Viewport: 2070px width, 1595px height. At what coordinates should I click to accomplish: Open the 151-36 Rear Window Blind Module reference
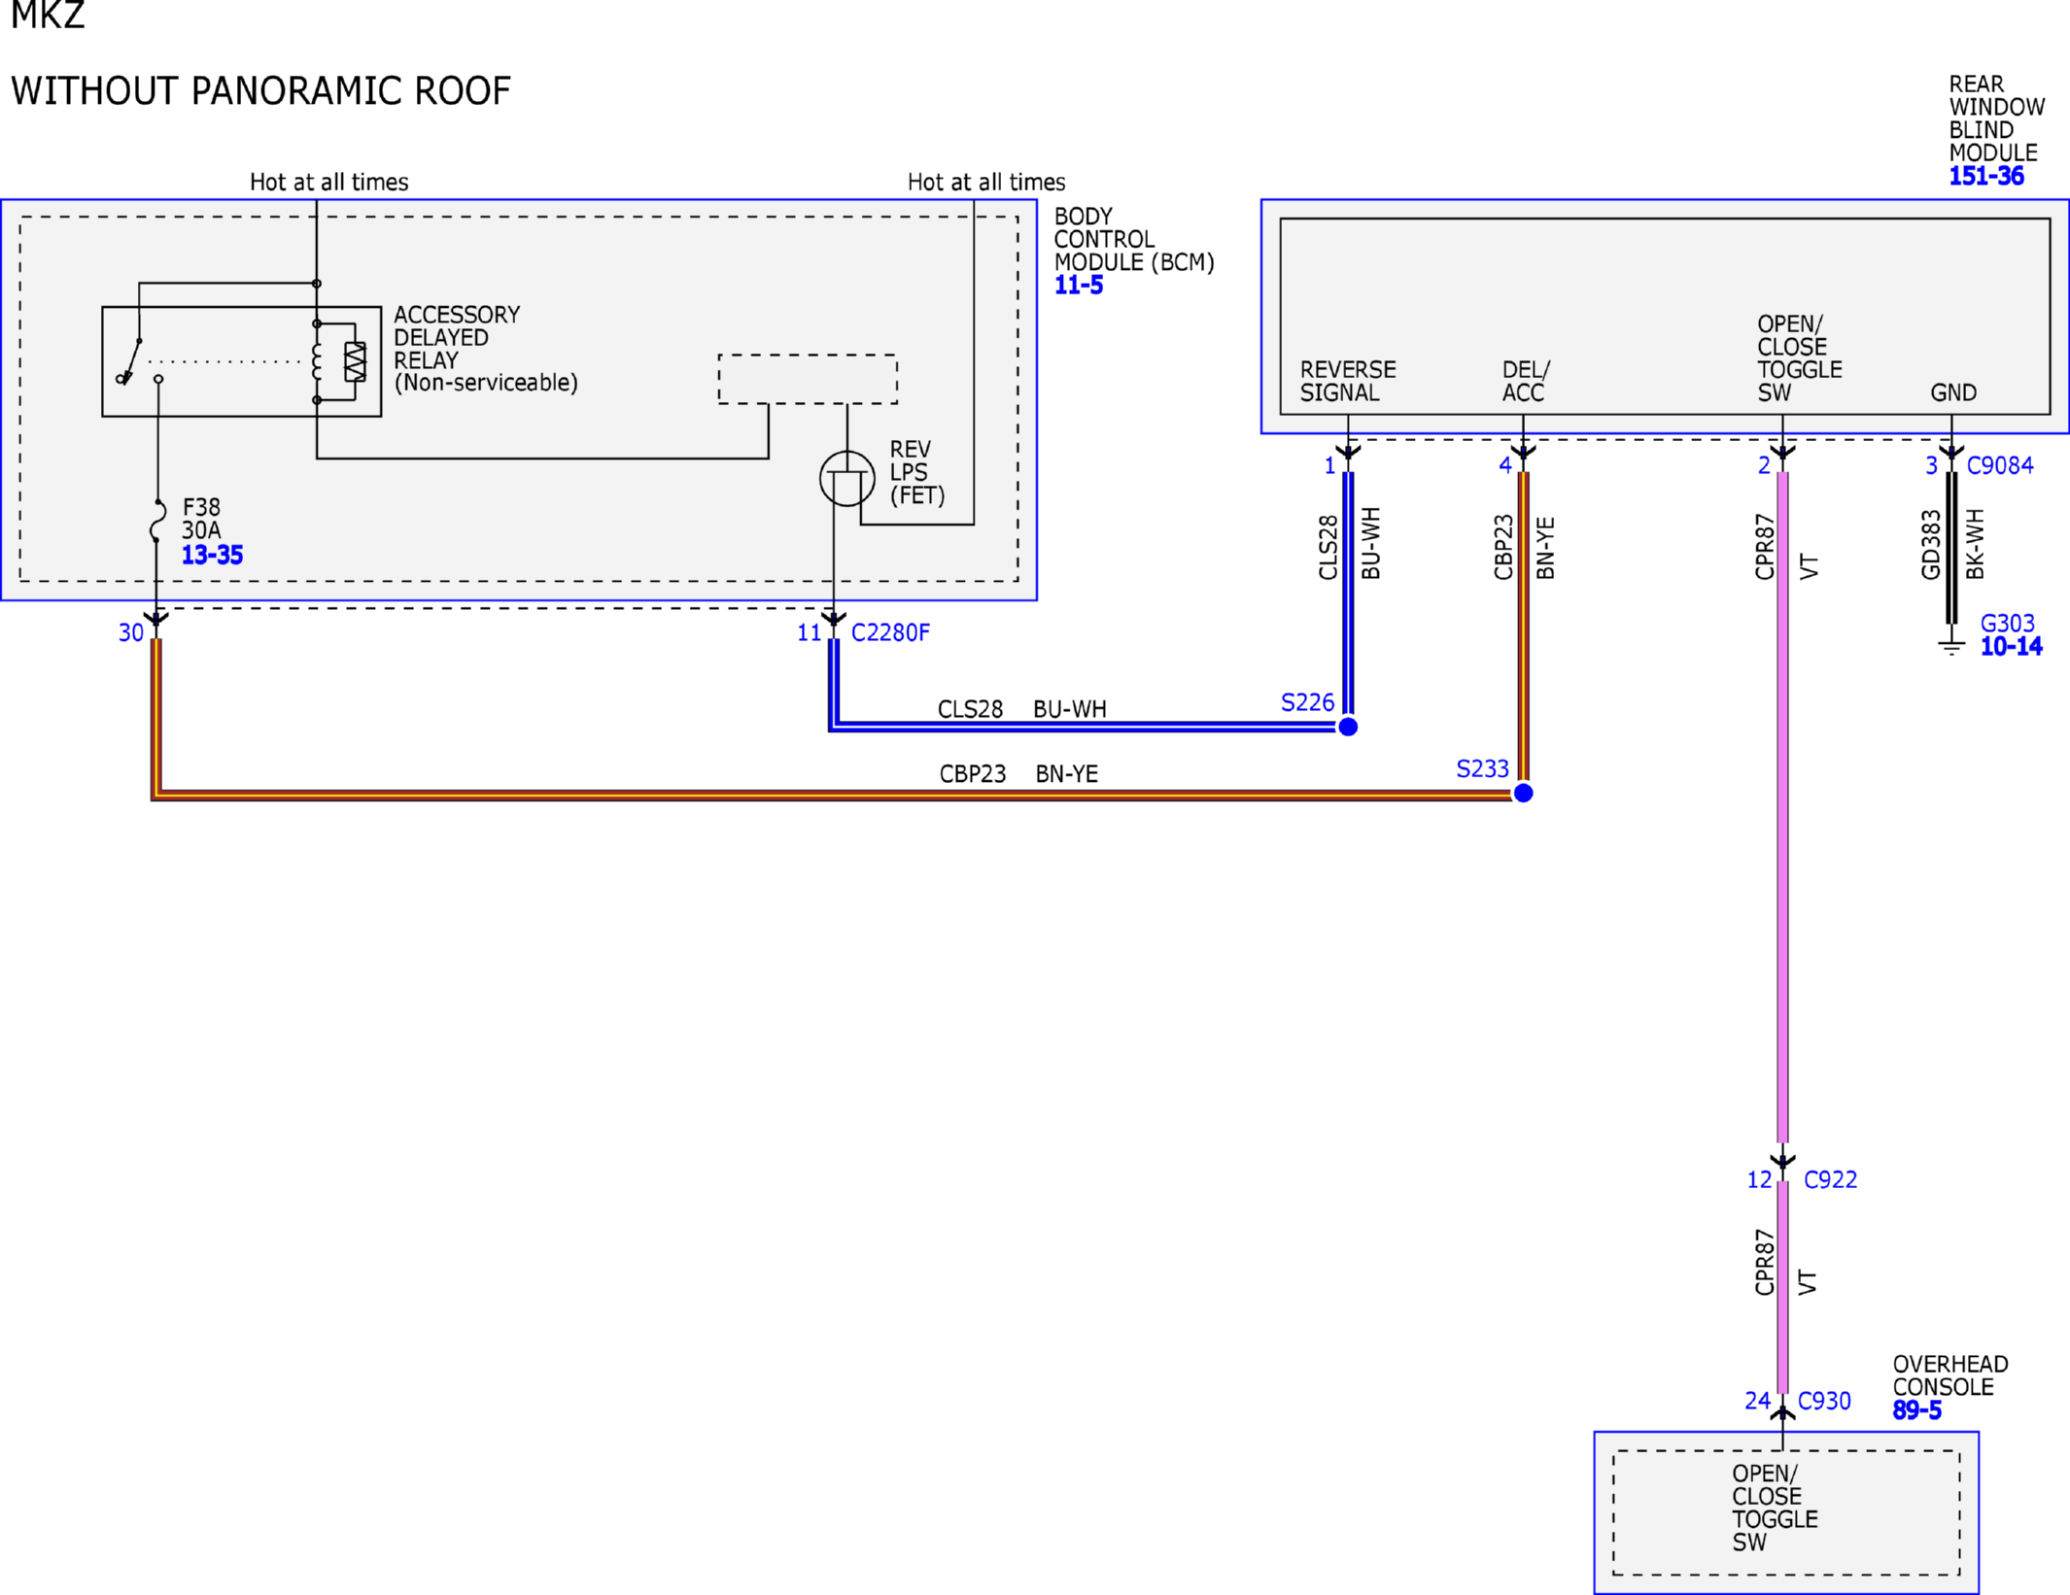point(1986,177)
